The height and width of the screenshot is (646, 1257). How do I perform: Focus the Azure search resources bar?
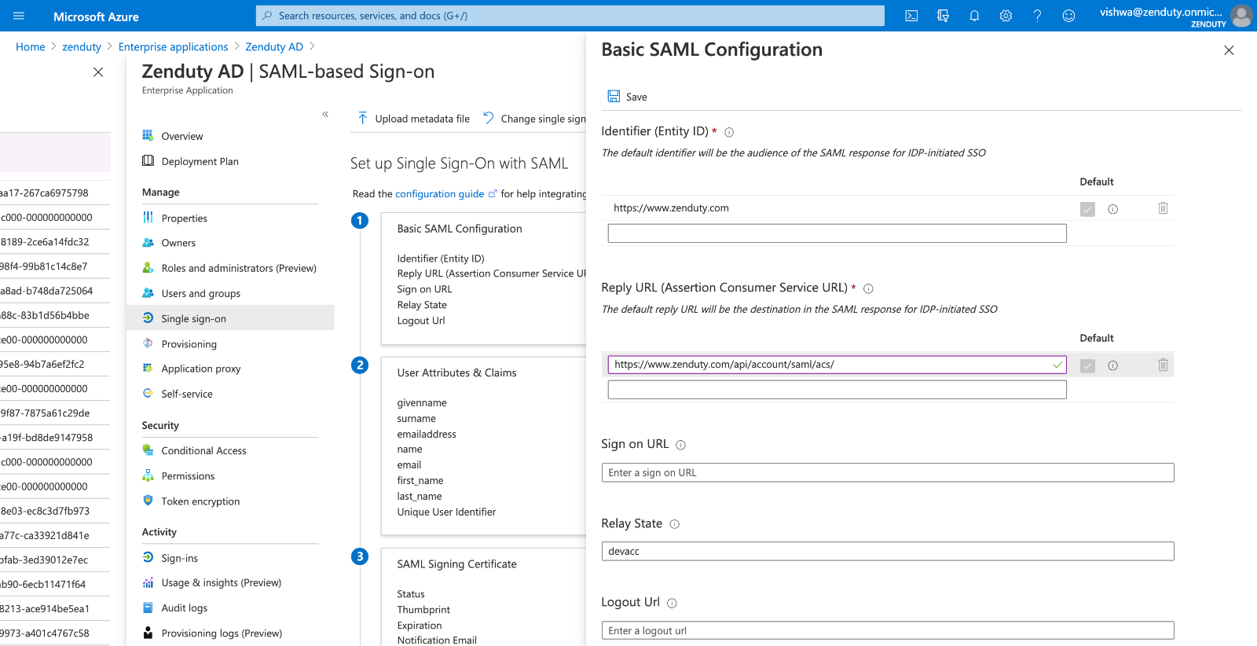[570, 16]
